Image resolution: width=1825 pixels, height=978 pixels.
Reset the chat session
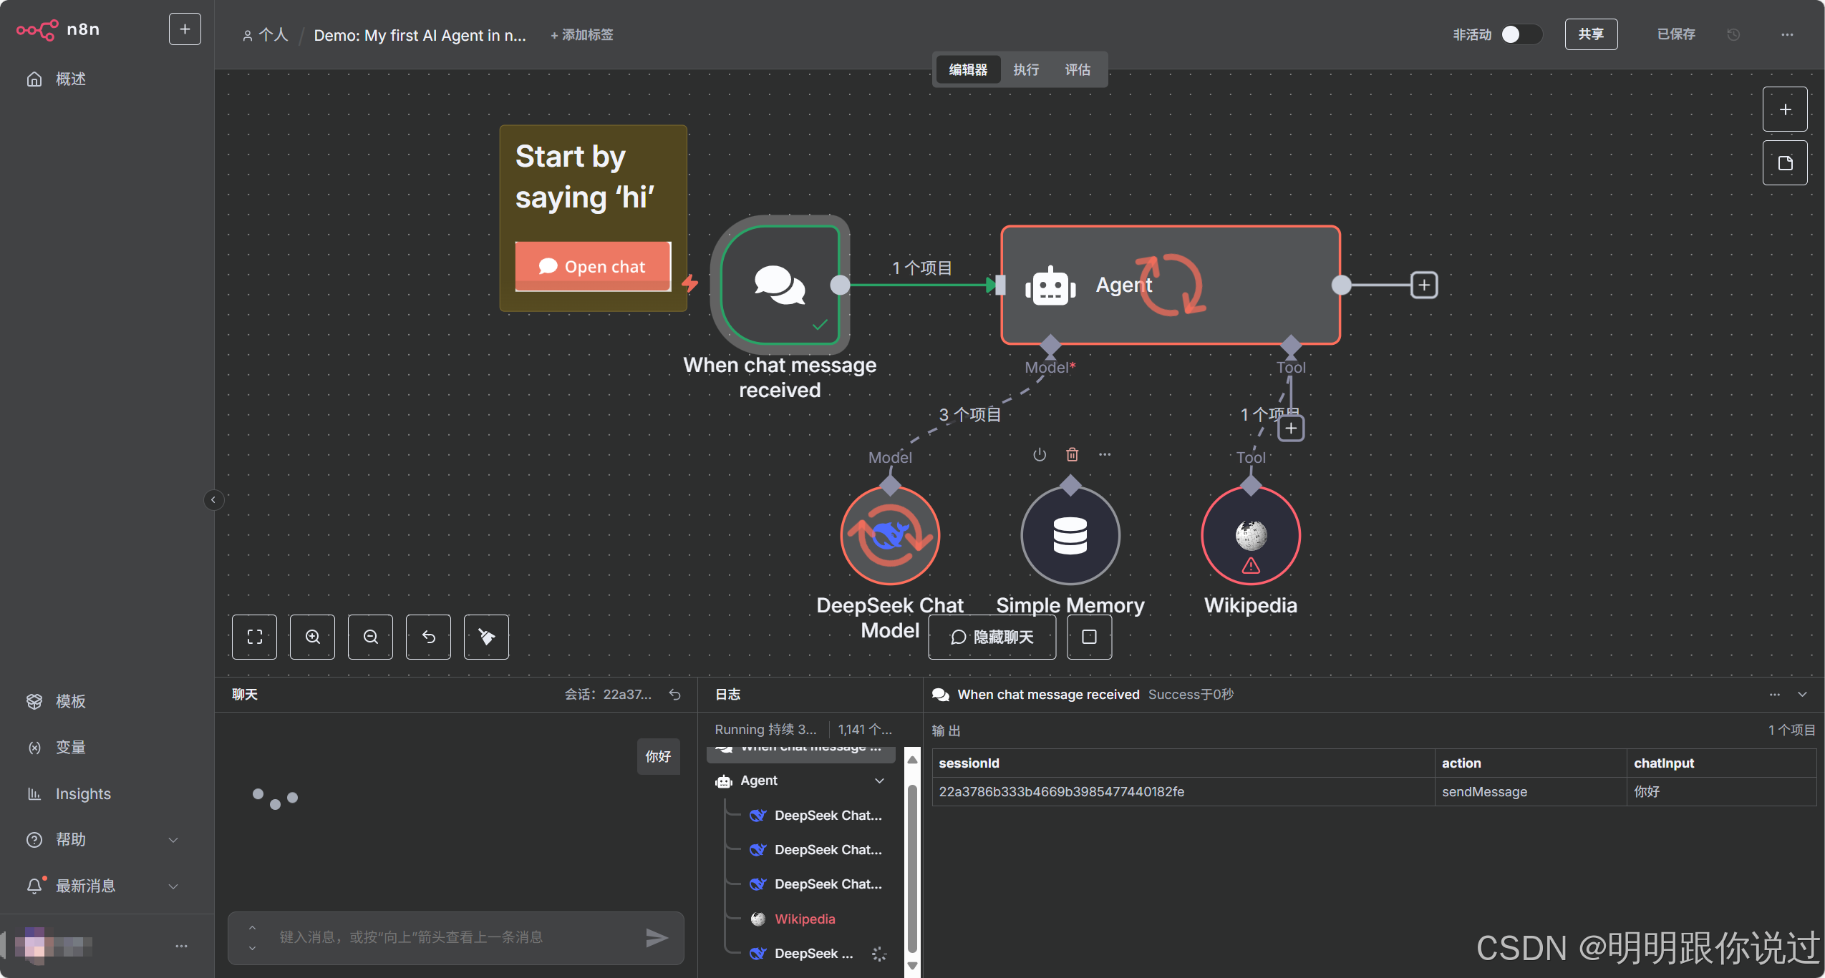[674, 695]
